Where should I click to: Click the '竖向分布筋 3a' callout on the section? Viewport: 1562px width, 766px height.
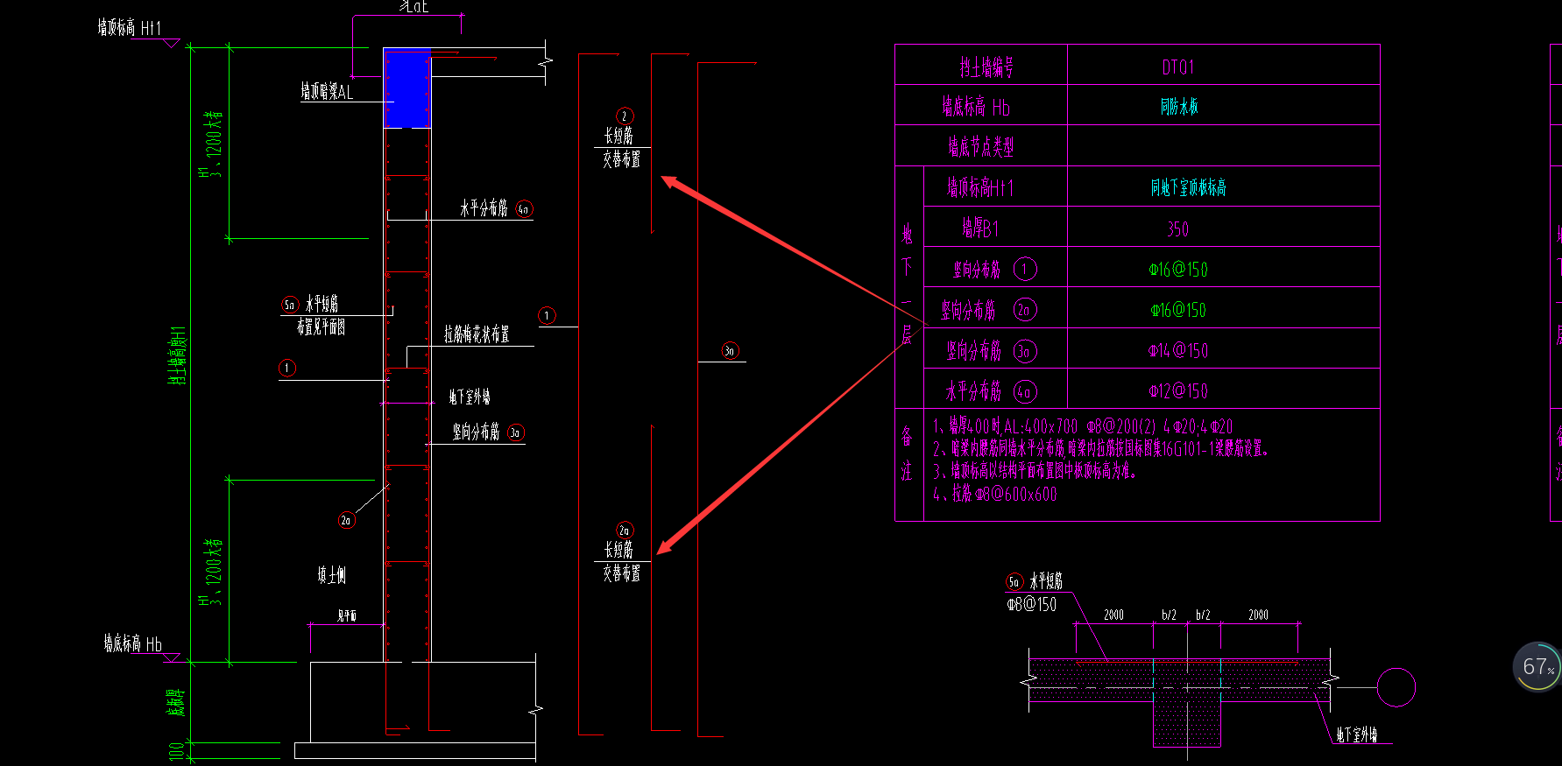(x=487, y=432)
